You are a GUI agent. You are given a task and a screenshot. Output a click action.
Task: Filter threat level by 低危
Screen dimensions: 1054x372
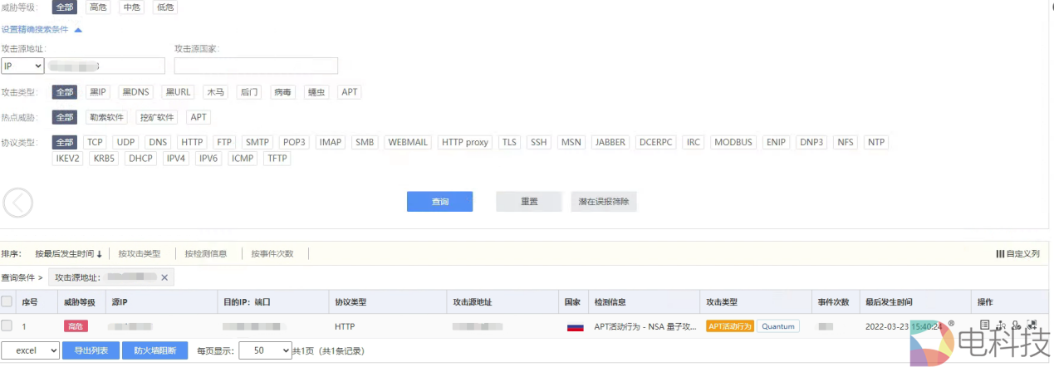(165, 7)
